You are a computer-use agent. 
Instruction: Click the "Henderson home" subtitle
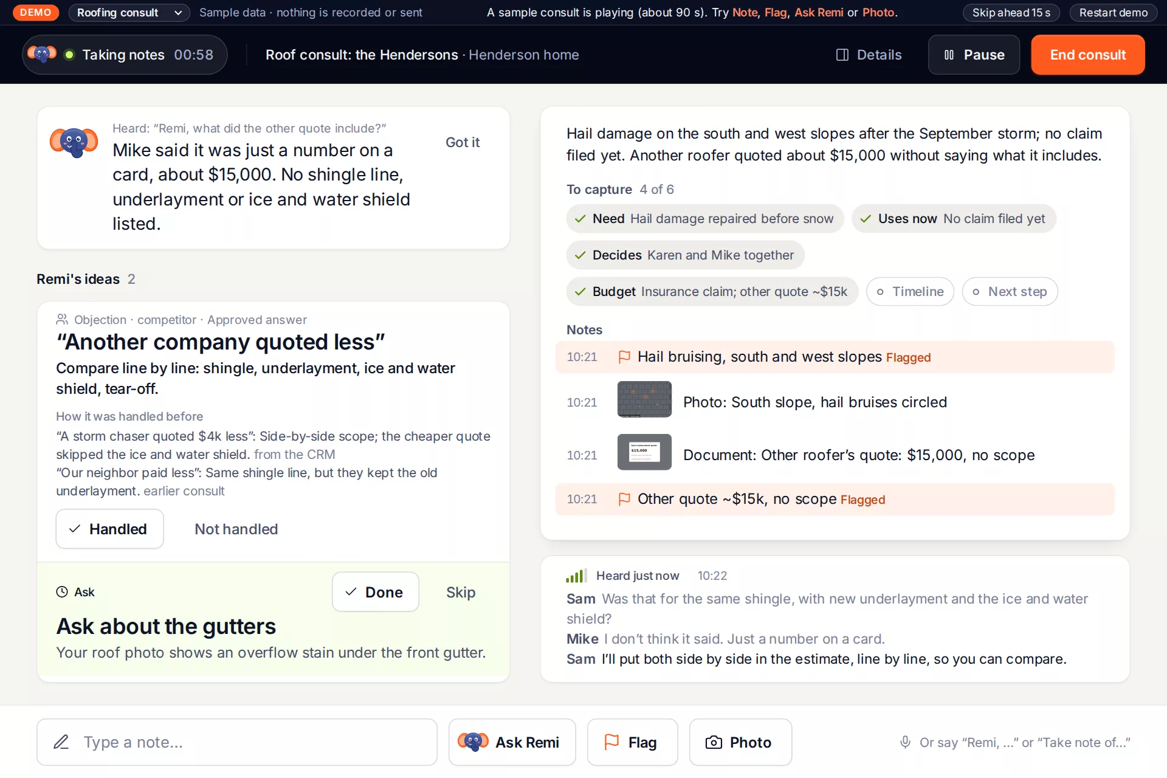[x=523, y=55]
